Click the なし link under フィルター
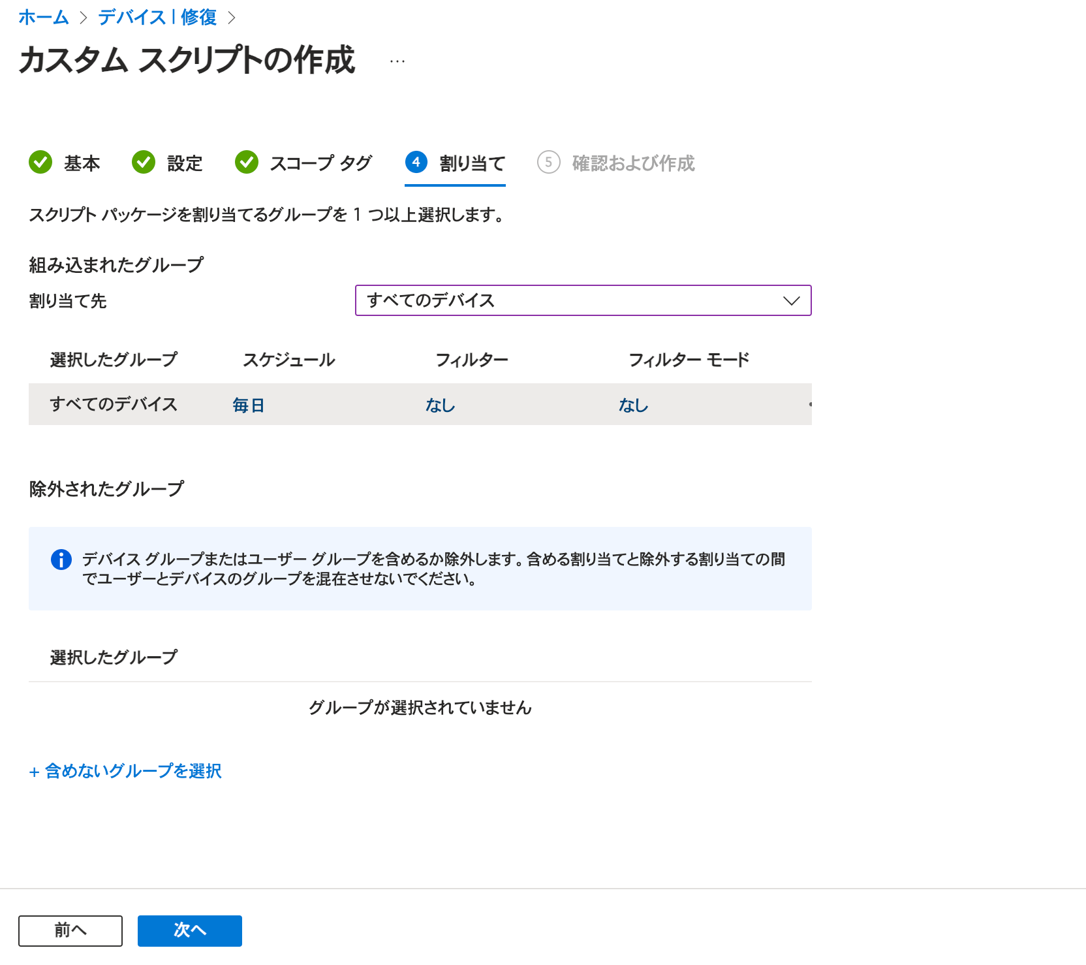 [x=441, y=405]
